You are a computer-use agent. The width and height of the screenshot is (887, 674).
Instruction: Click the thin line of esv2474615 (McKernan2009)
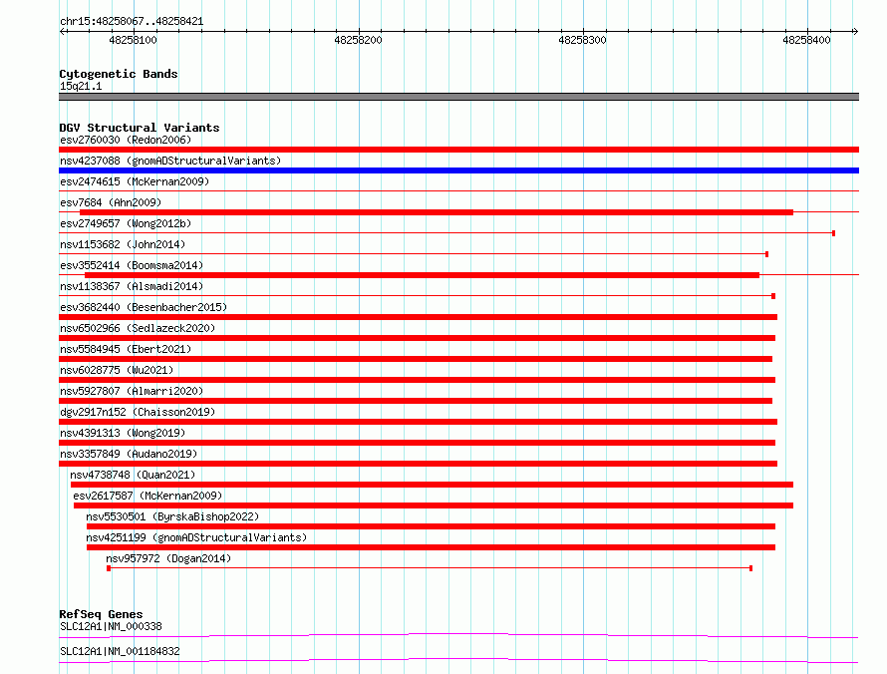(x=458, y=191)
